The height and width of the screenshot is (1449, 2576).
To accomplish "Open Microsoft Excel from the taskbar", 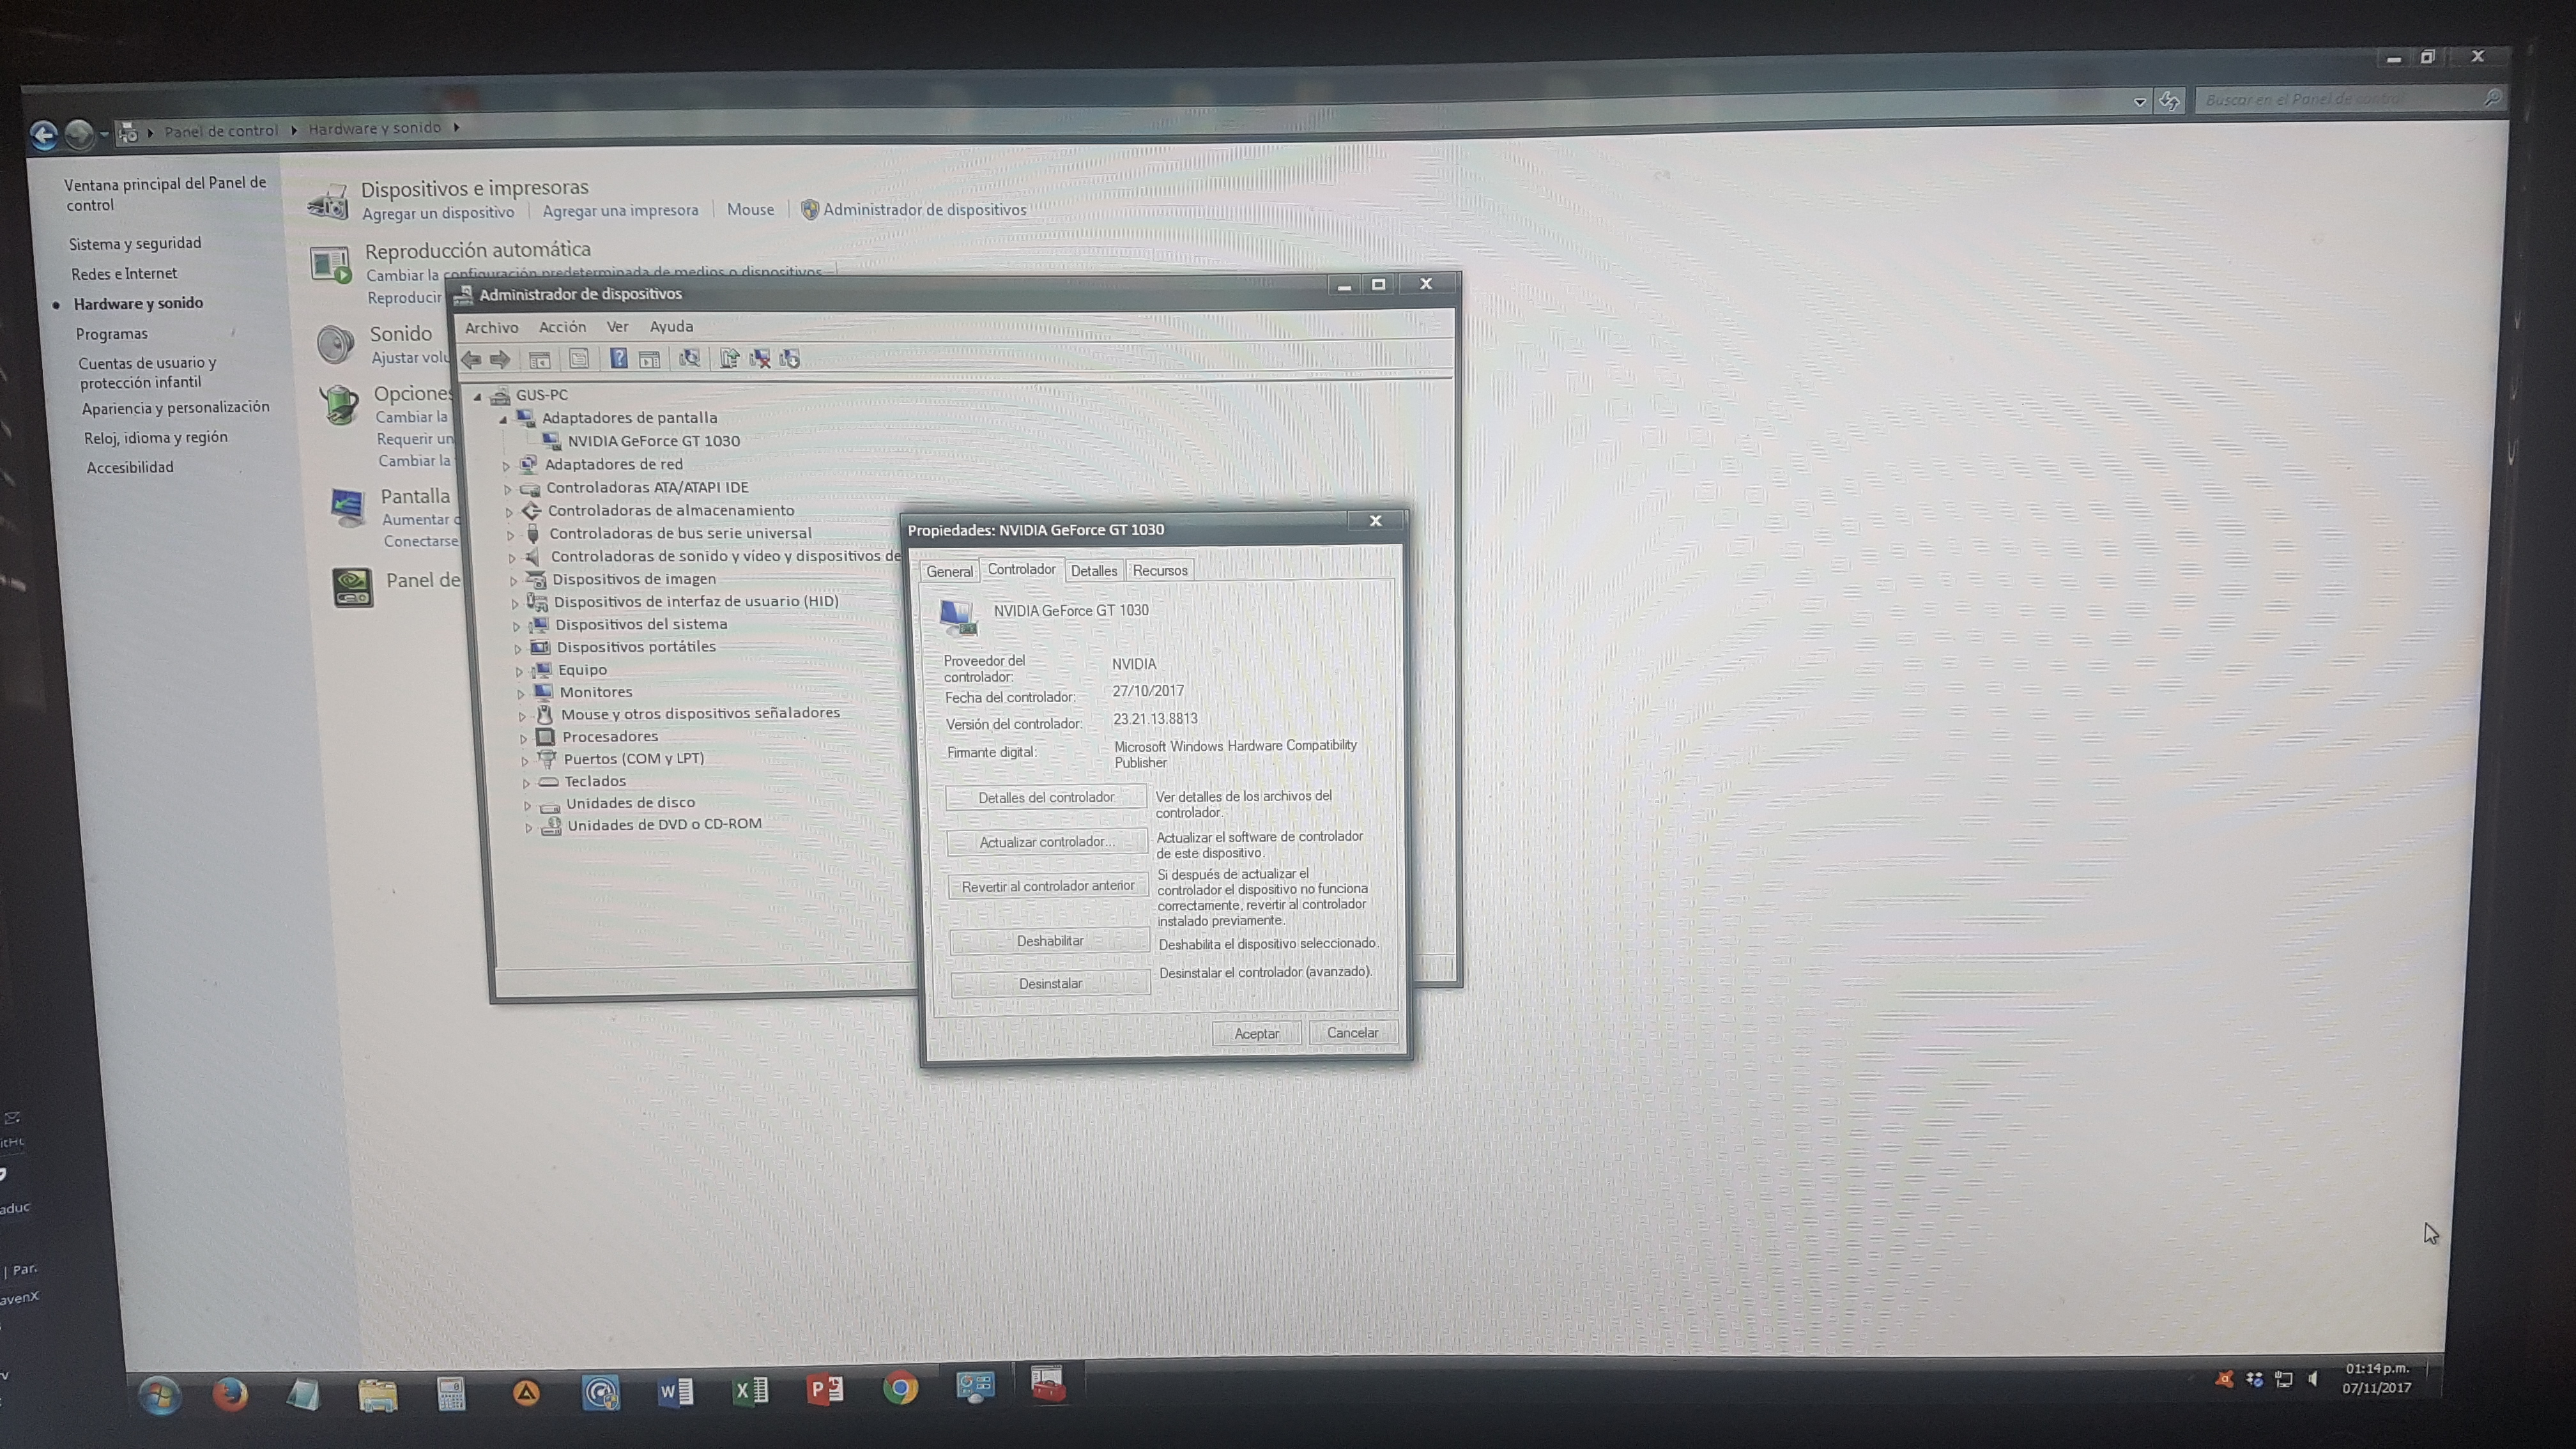I will pyautogui.click(x=750, y=1391).
